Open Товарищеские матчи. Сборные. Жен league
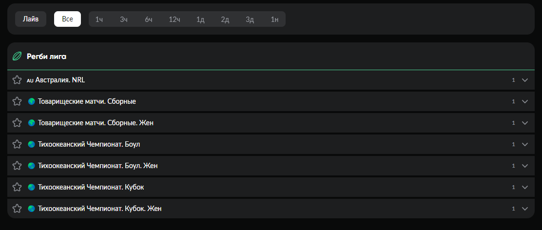The height and width of the screenshot is (230, 542). tap(96, 123)
